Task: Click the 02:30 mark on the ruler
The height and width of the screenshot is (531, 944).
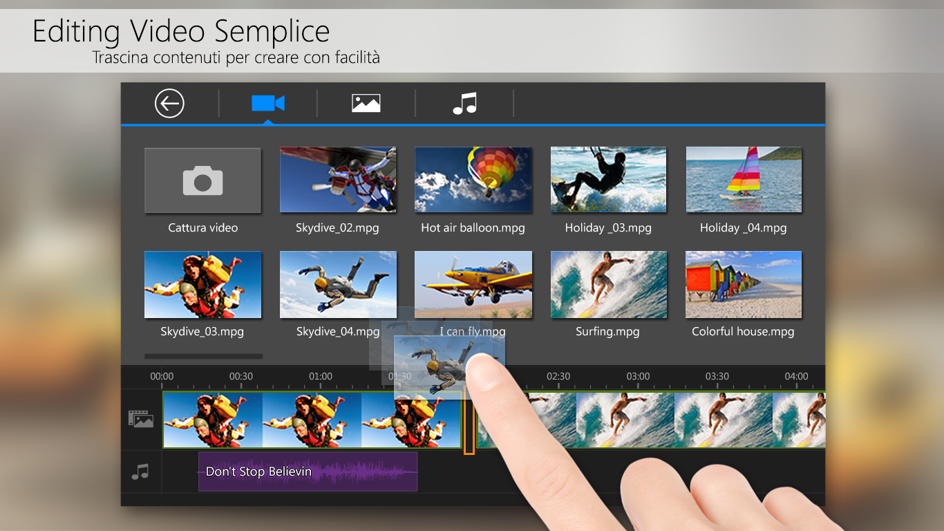Action: pos(558,376)
